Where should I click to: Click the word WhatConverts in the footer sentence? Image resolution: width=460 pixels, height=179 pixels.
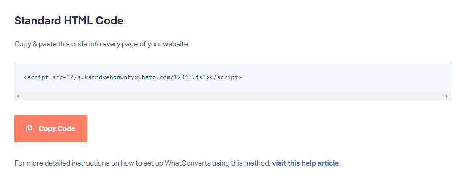pos(188,163)
